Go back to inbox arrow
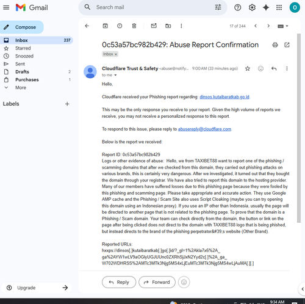The width and height of the screenshot is (305, 304). point(87,26)
